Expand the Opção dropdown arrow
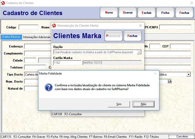195x139 pixels. click(x=139, y=52)
